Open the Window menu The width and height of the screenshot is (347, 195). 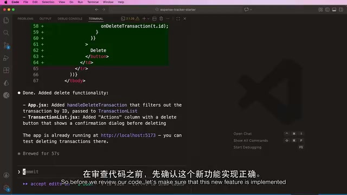108,2
